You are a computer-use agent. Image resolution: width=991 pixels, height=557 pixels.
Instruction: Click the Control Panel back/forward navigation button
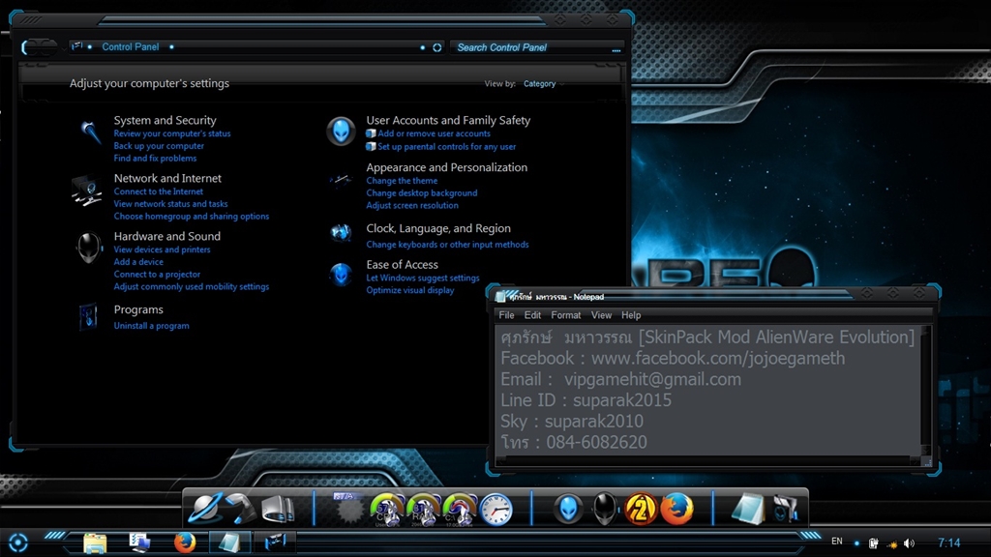pos(39,47)
